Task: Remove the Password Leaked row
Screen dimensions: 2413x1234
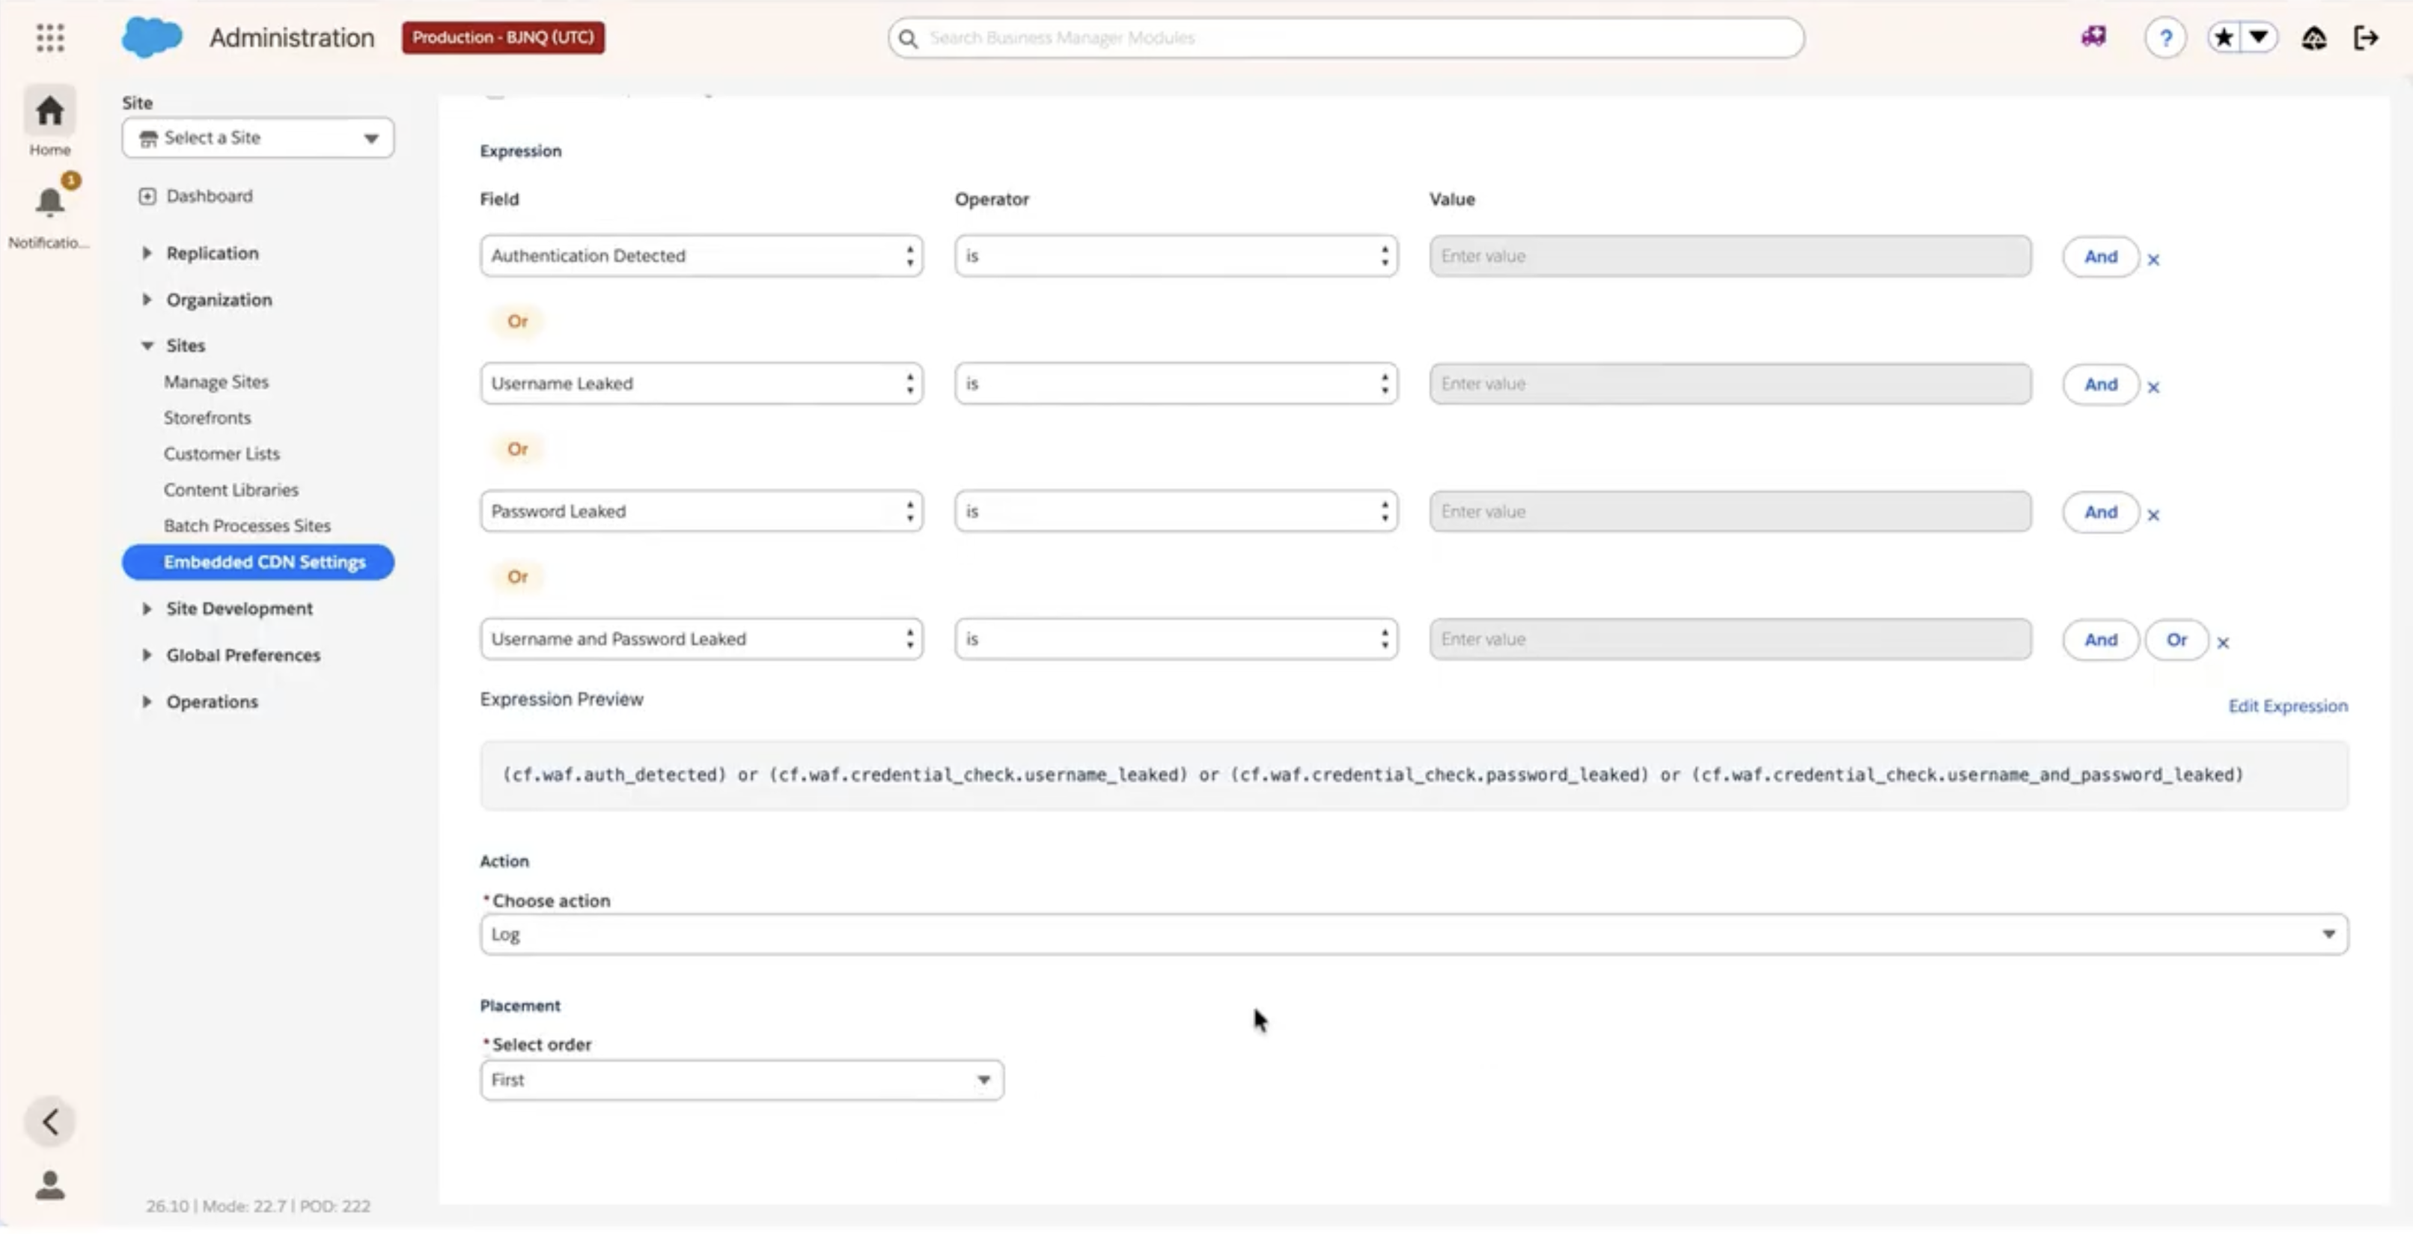Action: 2153,514
